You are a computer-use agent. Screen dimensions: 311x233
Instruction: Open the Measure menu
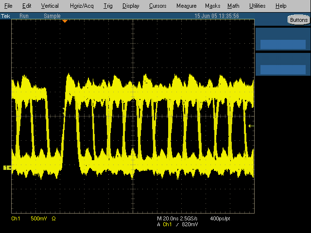click(x=187, y=6)
